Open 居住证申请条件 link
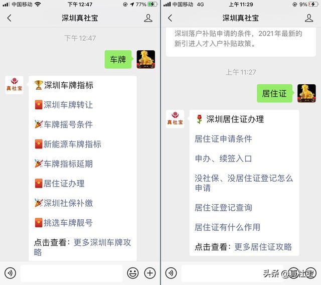 click(223, 139)
